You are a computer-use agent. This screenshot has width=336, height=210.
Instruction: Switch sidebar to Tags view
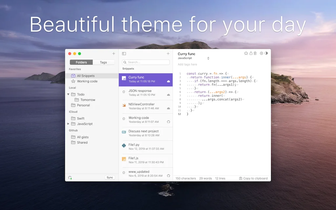[x=103, y=62]
